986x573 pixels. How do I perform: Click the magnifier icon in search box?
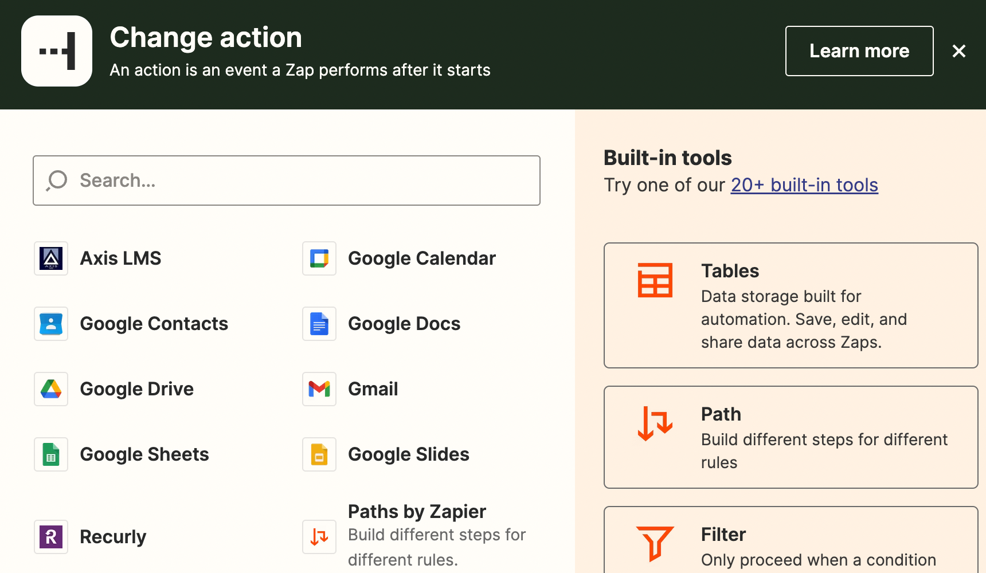tap(57, 180)
